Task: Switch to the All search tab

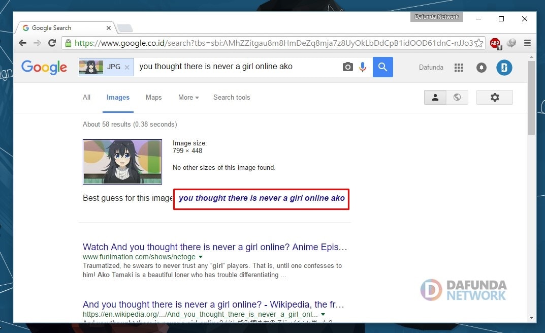Action: tap(86, 98)
